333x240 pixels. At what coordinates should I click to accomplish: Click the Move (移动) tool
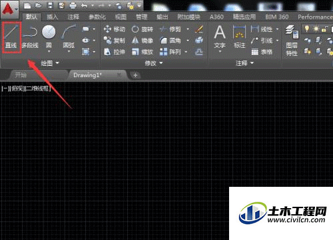tap(115, 29)
